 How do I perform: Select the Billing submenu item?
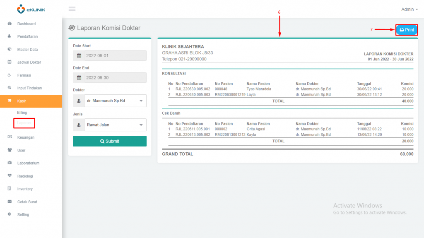pyautogui.click(x=22, y=113)
